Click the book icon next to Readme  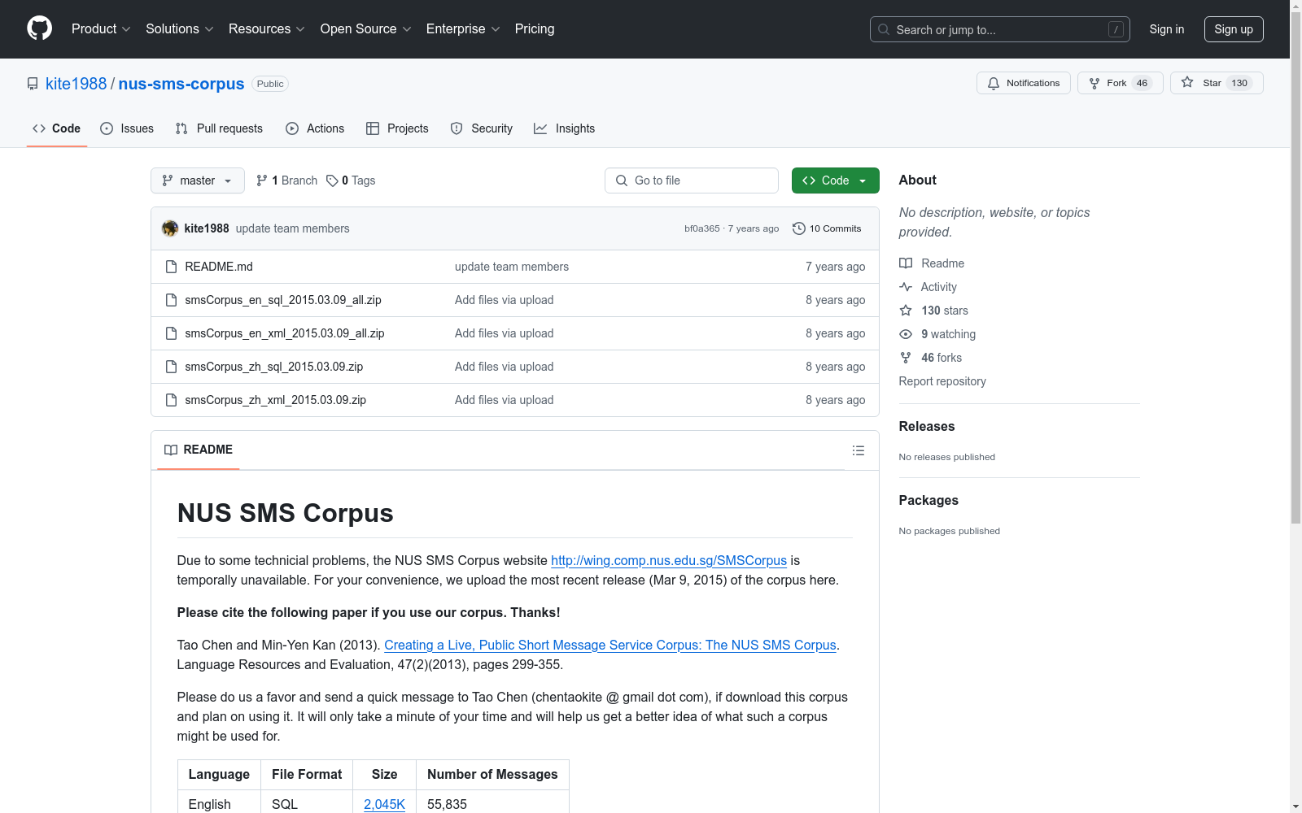(906, 263)
